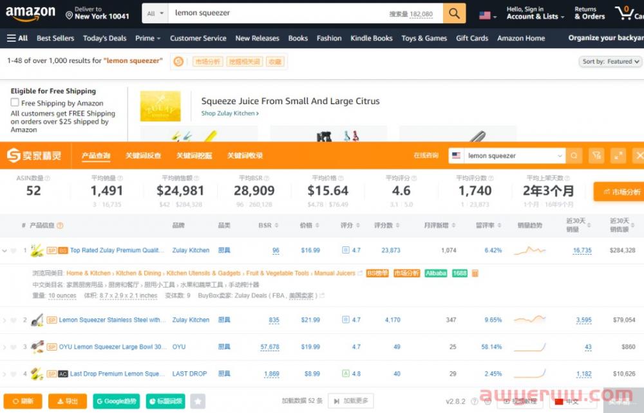Click the help icon next to v2.8.2
Screen dimensions: 644x413
(475, 401)
